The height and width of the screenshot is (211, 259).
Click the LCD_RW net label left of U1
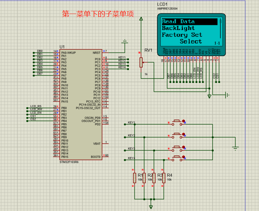tap(36, 109)
